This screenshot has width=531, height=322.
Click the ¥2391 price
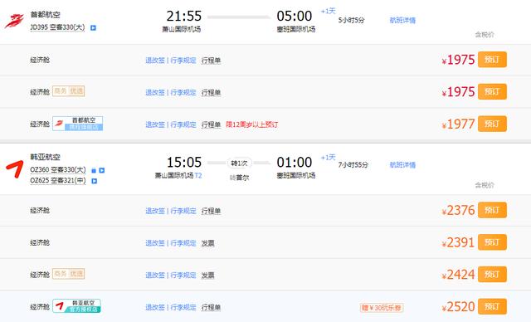pyautogui.click(x=458, y=243)
